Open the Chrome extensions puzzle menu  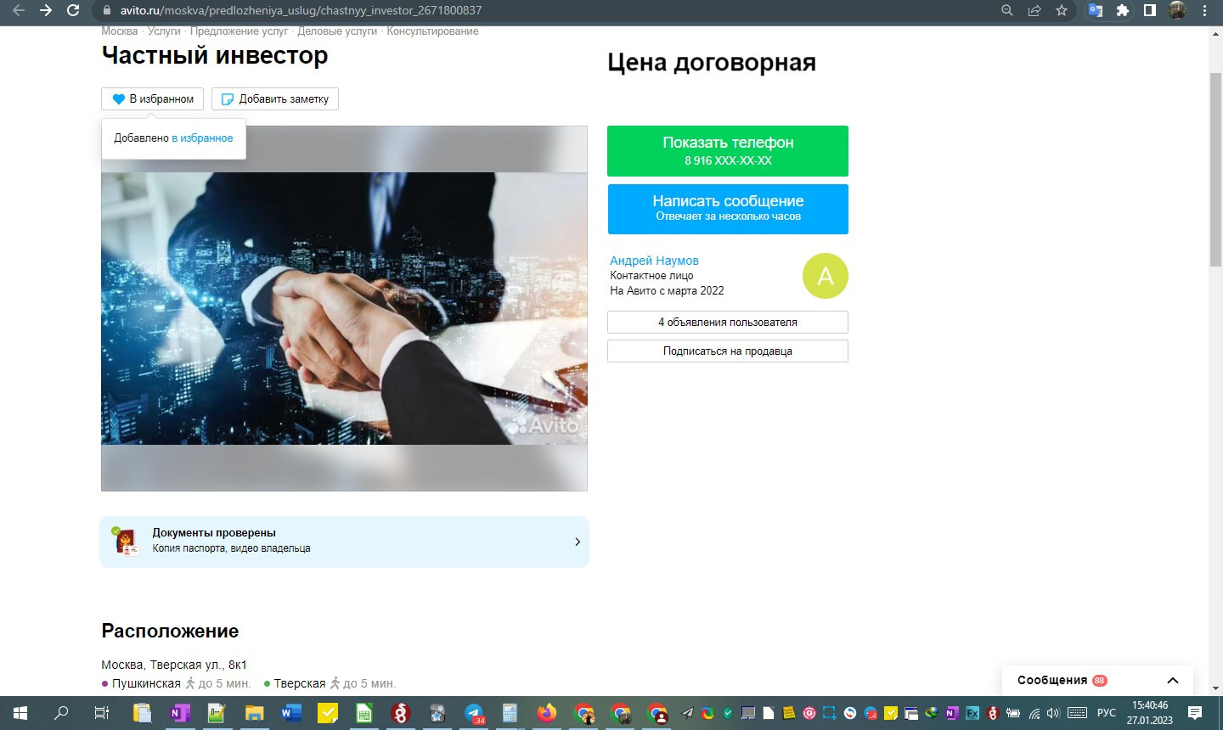(1123, 10)
